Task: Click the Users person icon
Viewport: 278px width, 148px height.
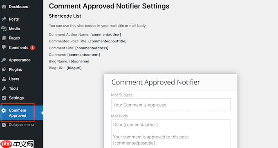Action: click(4, 79)
